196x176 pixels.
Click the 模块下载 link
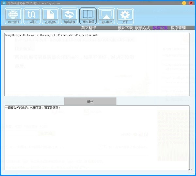[x=125, y=28]
